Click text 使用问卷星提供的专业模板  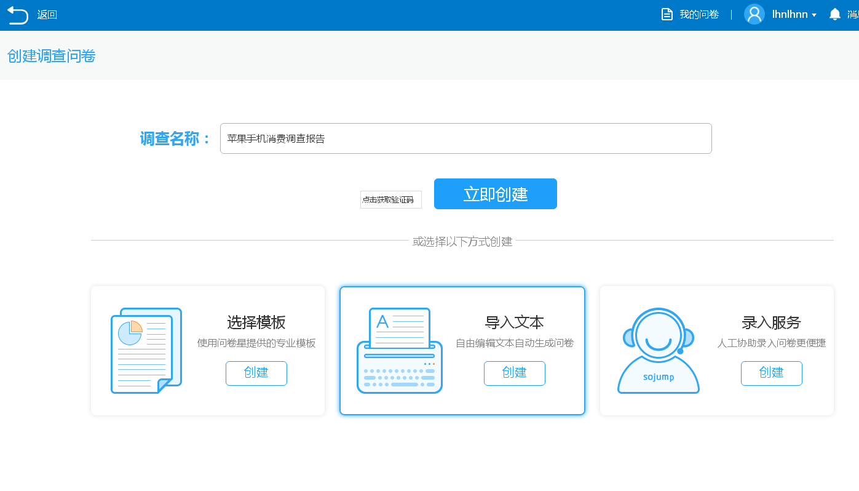pyautogui.click(x=256, y=343)
